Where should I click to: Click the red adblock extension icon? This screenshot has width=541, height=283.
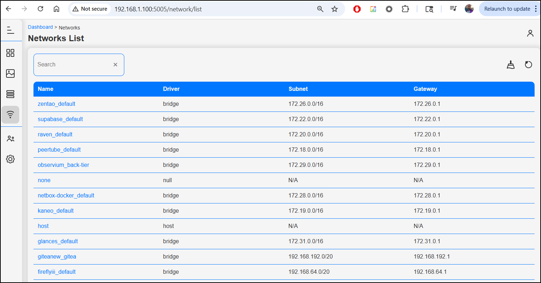[357, 9]
